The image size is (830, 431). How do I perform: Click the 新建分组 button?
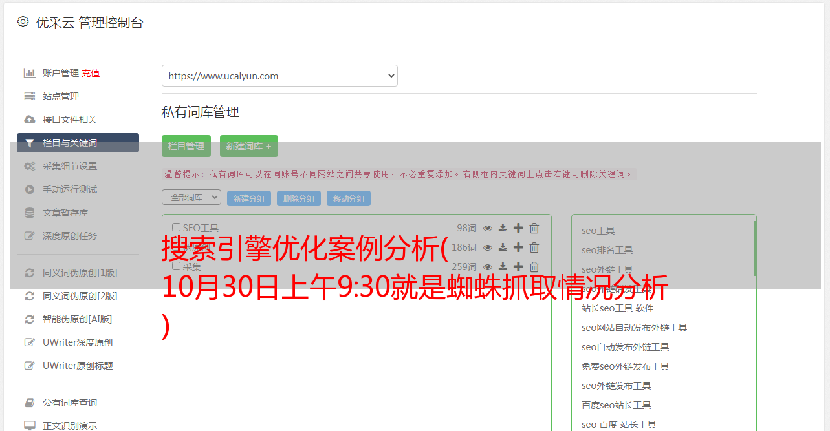tap(249, 198)
